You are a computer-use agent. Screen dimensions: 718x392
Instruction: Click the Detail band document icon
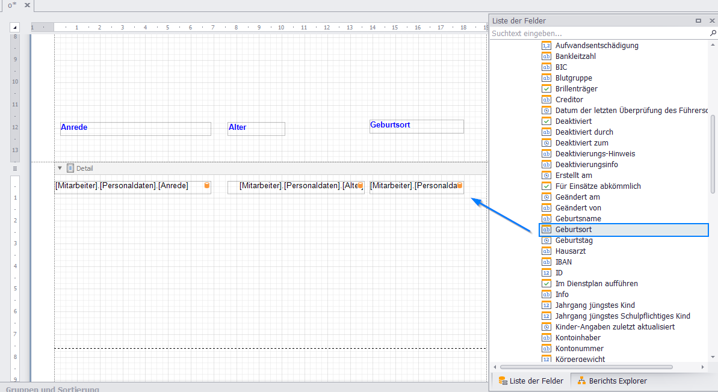coord(70,168)
